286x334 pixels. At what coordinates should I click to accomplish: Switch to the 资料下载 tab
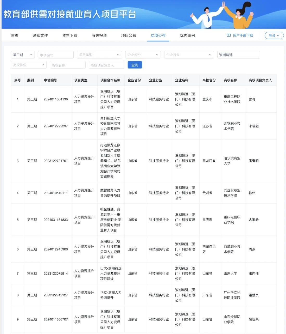(70, 35)
